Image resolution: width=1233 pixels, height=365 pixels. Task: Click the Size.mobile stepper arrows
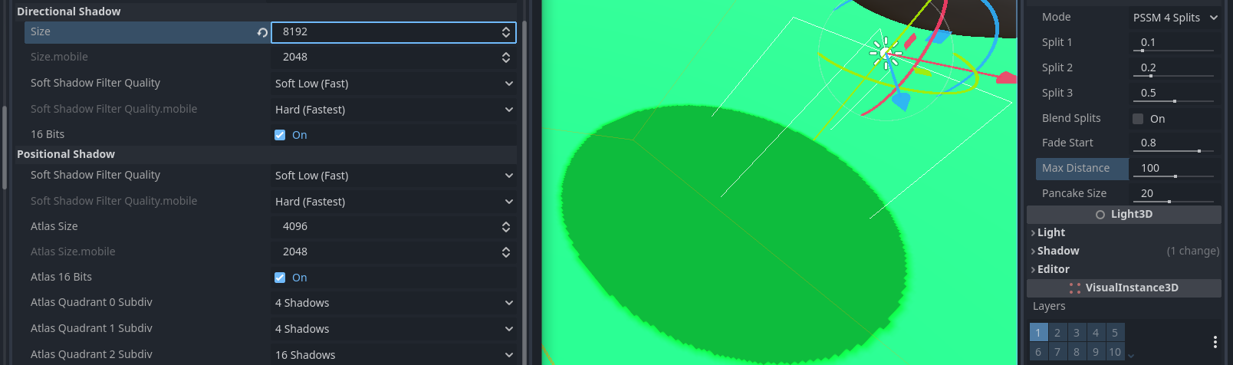[506, 58]
